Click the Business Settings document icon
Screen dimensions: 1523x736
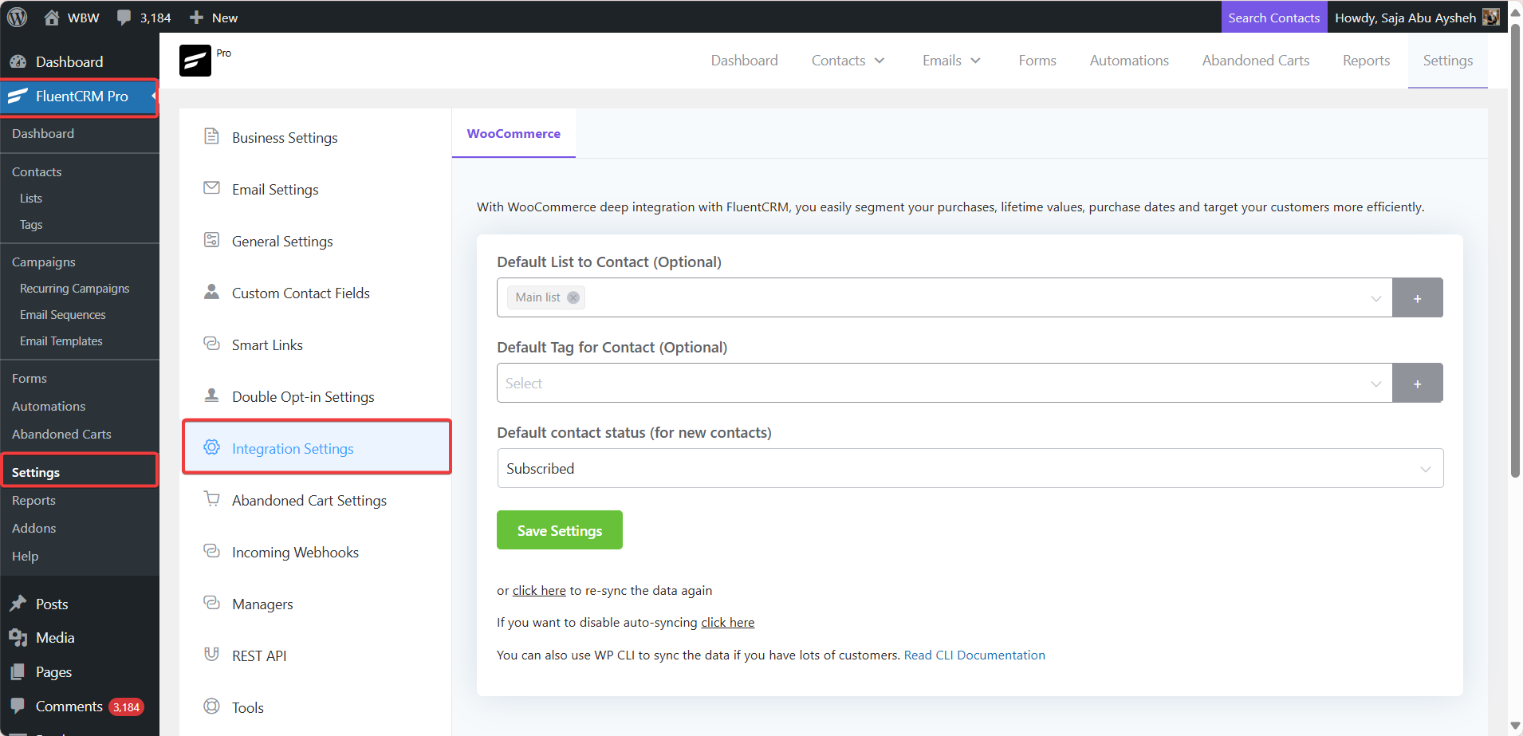tap(211, 136)
